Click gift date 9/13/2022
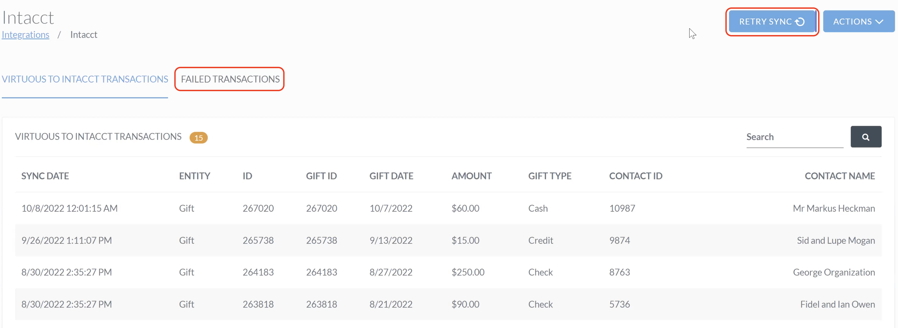Screen dimensions: 898x328 point(391,240)
